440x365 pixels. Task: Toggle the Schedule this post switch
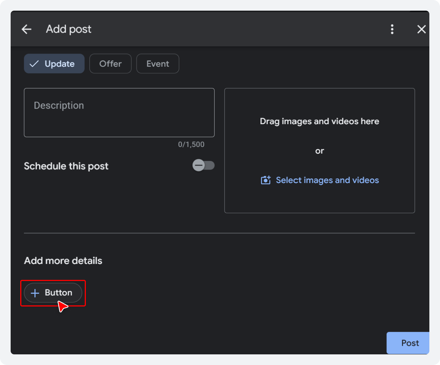pos(203,165)
